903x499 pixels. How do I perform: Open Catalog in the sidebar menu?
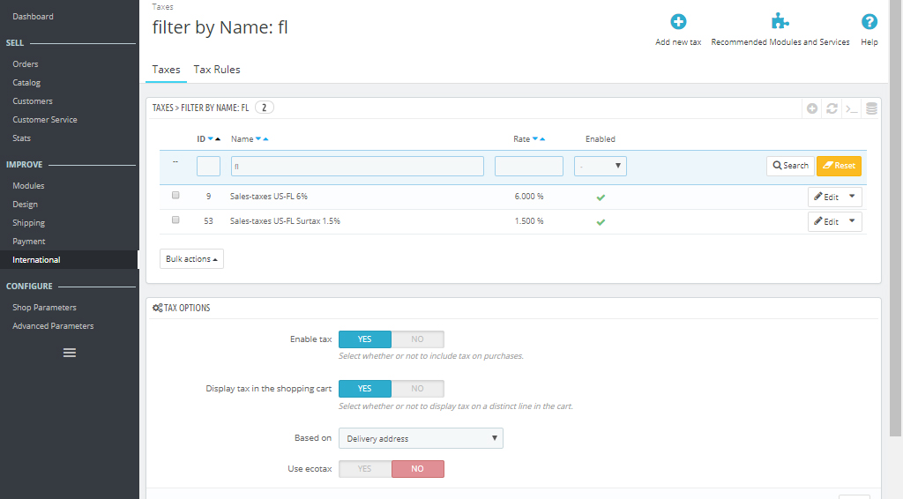coord(26,83)
